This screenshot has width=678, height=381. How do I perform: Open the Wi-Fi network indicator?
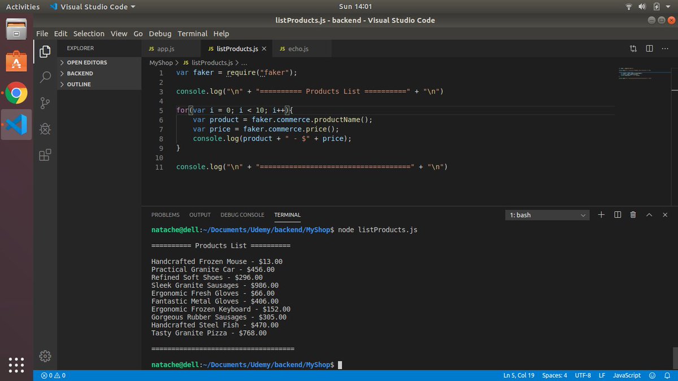(629, 7)
